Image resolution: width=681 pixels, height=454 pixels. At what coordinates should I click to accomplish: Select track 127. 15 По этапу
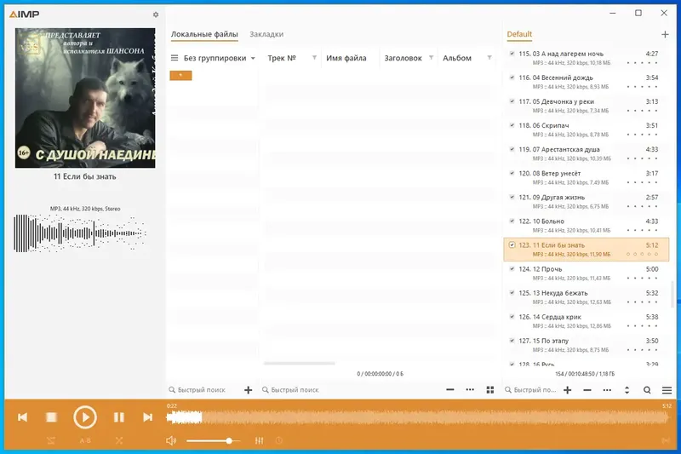pyautogui.click(x=586, y=345)
